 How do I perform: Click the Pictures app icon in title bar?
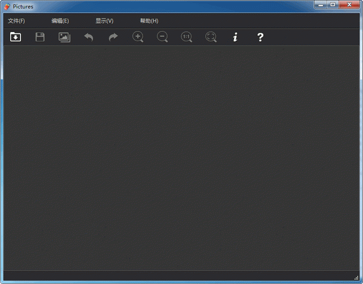tap(7, 7)
